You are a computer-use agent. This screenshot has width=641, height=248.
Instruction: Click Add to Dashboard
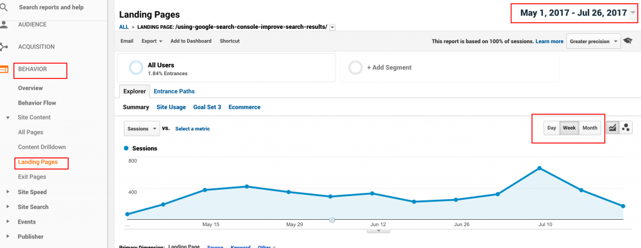(x=191, y=41)
